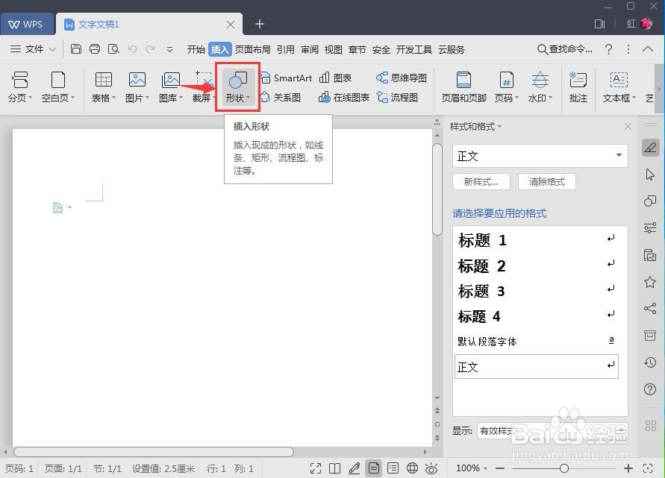Image resolution: width=665 pixels, height=478 pixels.
Task: Insert a 流程图 flowchart
Action: coord(397,98)
